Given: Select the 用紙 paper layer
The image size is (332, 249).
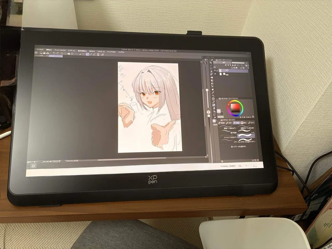Looking at the screenshot, I should coord(233,74).
